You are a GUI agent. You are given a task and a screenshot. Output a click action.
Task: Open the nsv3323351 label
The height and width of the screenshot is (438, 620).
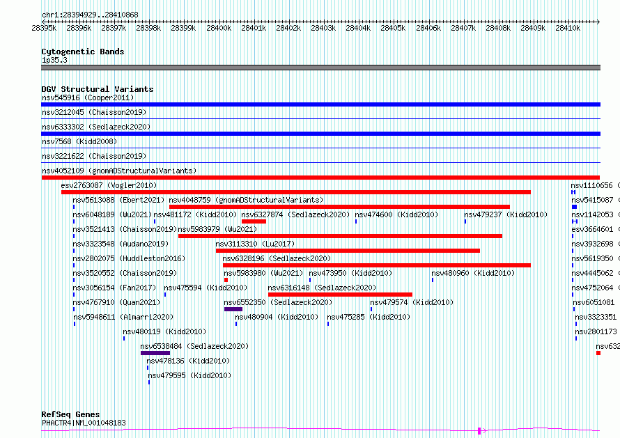596,317
